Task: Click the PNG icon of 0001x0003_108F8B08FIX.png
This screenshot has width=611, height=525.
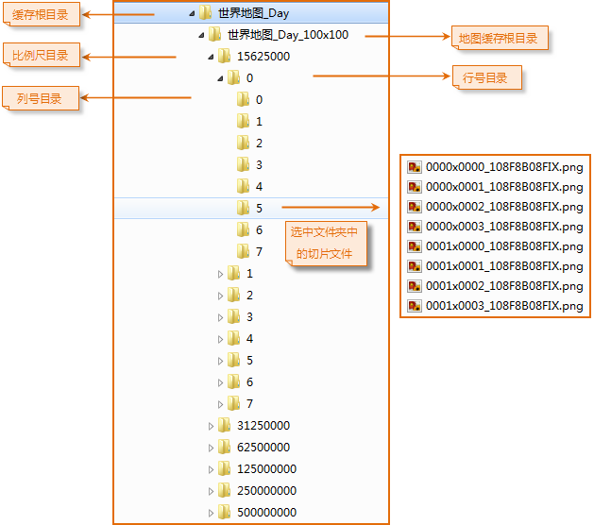Action: 414,306
